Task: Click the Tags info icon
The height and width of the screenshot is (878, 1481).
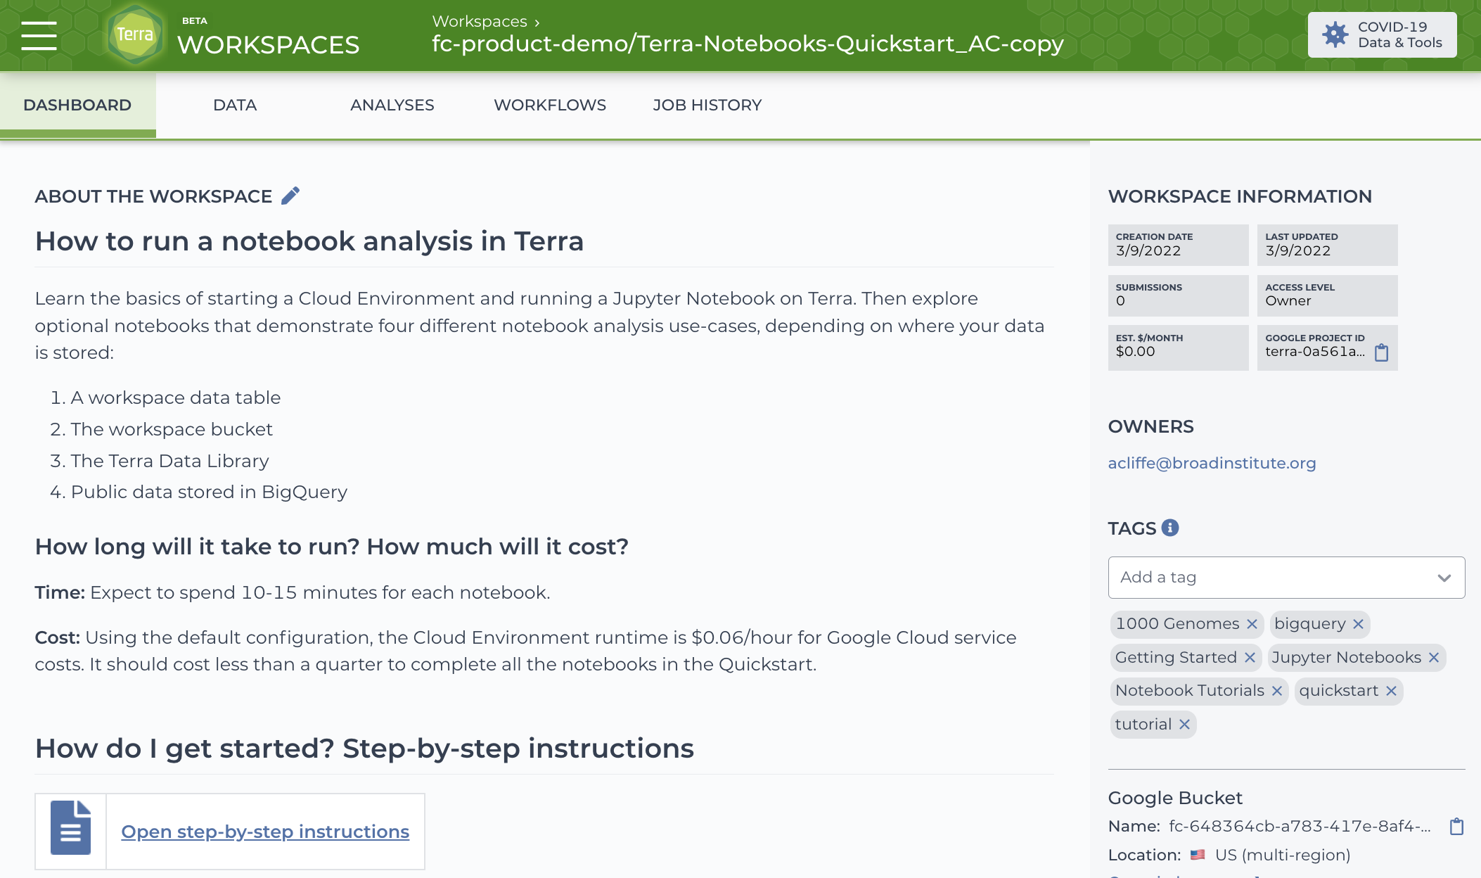Action: 1170,528
